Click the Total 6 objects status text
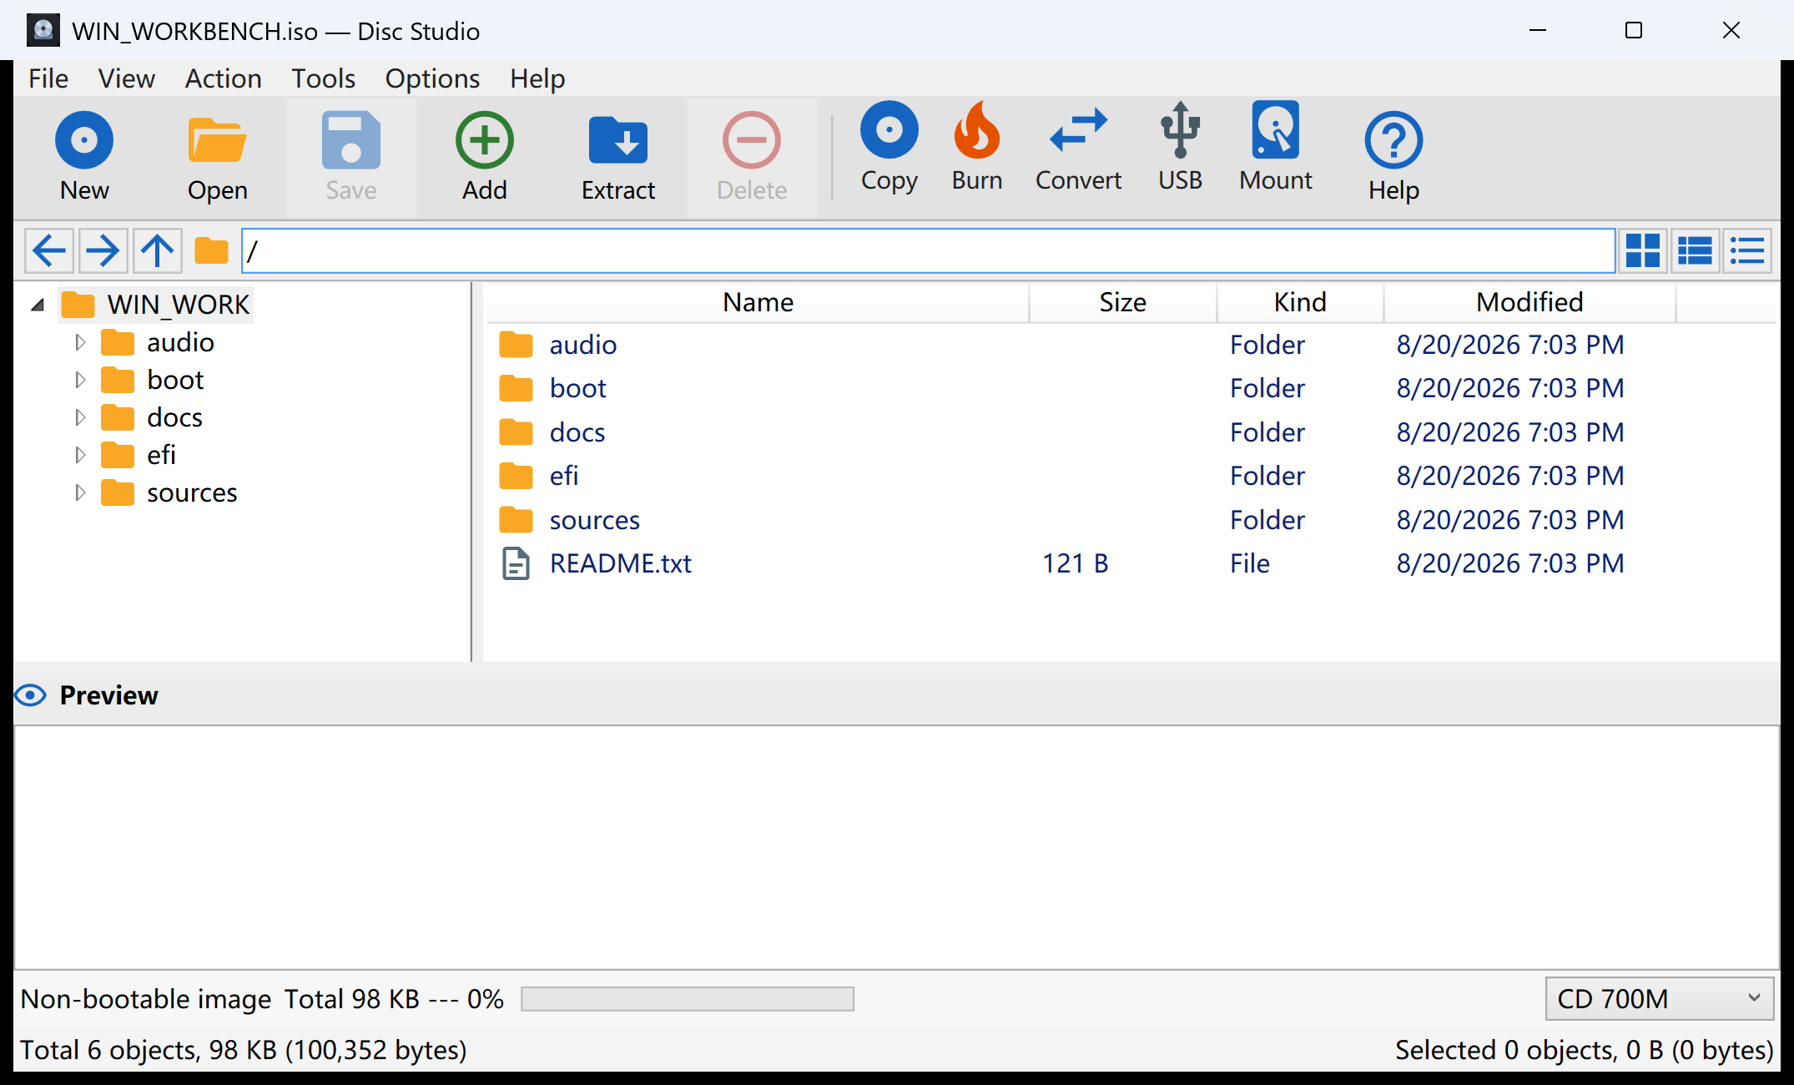 243,1050
